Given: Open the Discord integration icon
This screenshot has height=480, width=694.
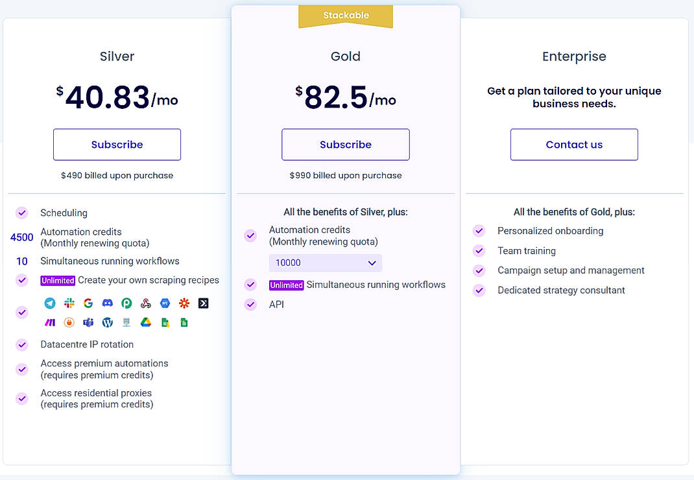Looking at the screenshot, I should pos(107,303).
